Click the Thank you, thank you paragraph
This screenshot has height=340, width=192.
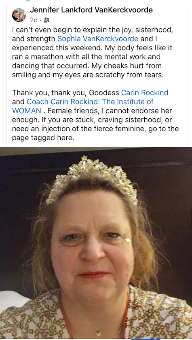[95, 115]
